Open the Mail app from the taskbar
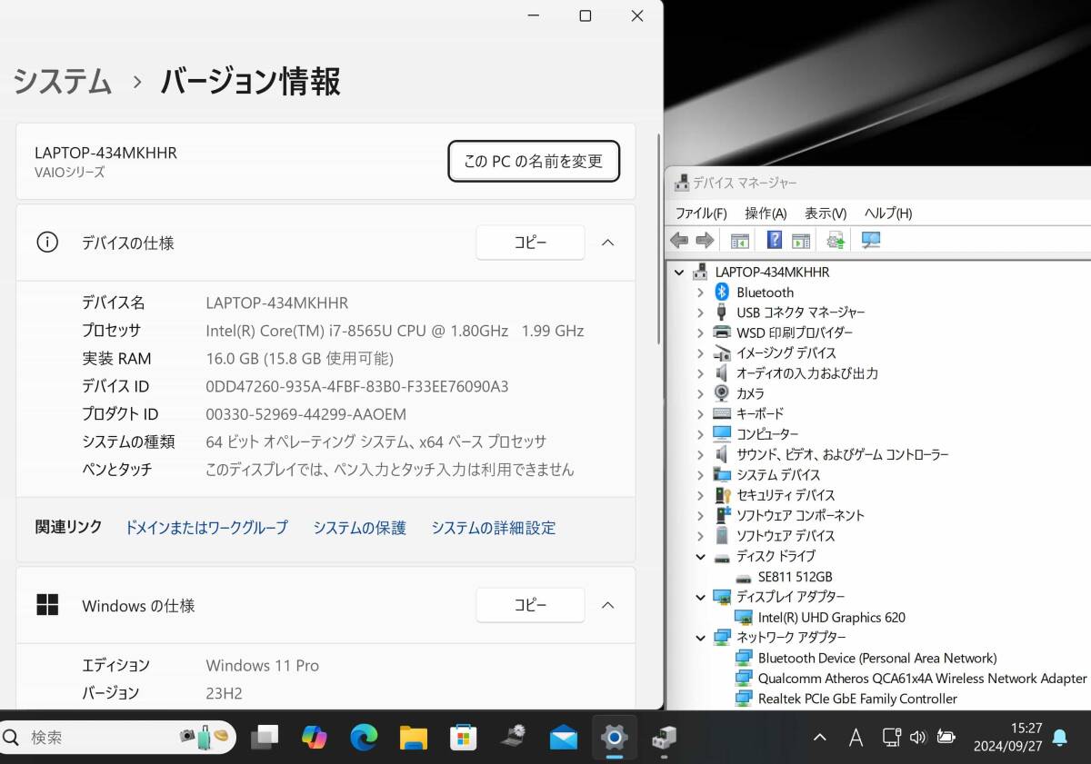This screenshot has height=764, width=1091. (x=564, y=738)
